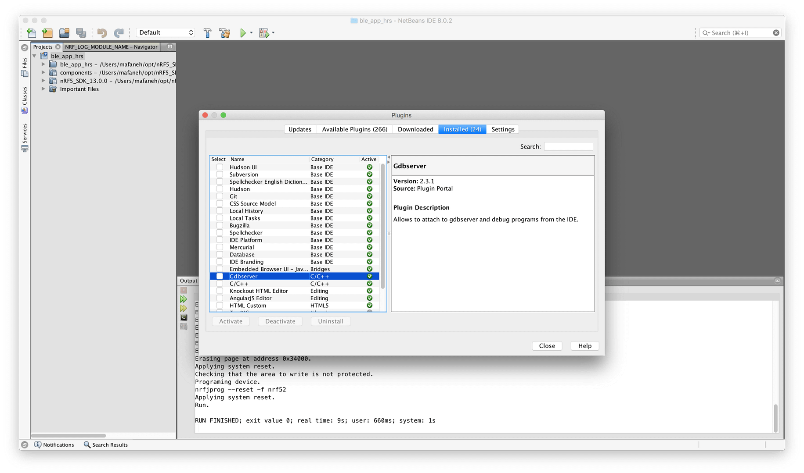Open the Downloaded plugins tab

point(415,129)
